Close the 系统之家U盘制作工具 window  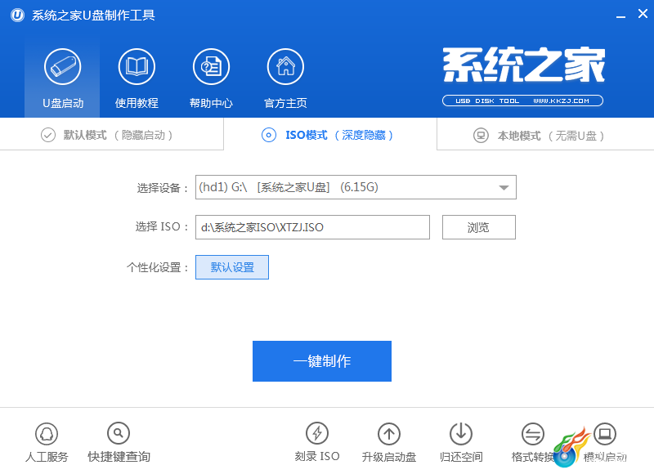643,14
